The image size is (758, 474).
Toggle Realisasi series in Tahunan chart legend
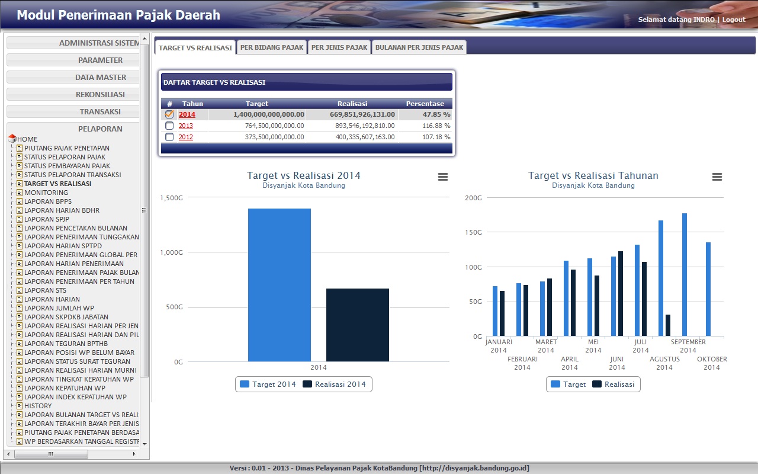[613, 384]
